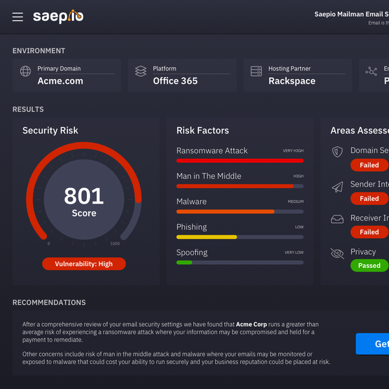Screen dimensions: 389x389
Task: Click the Primary Domain globe icon
Action: (x=25, y=71)
